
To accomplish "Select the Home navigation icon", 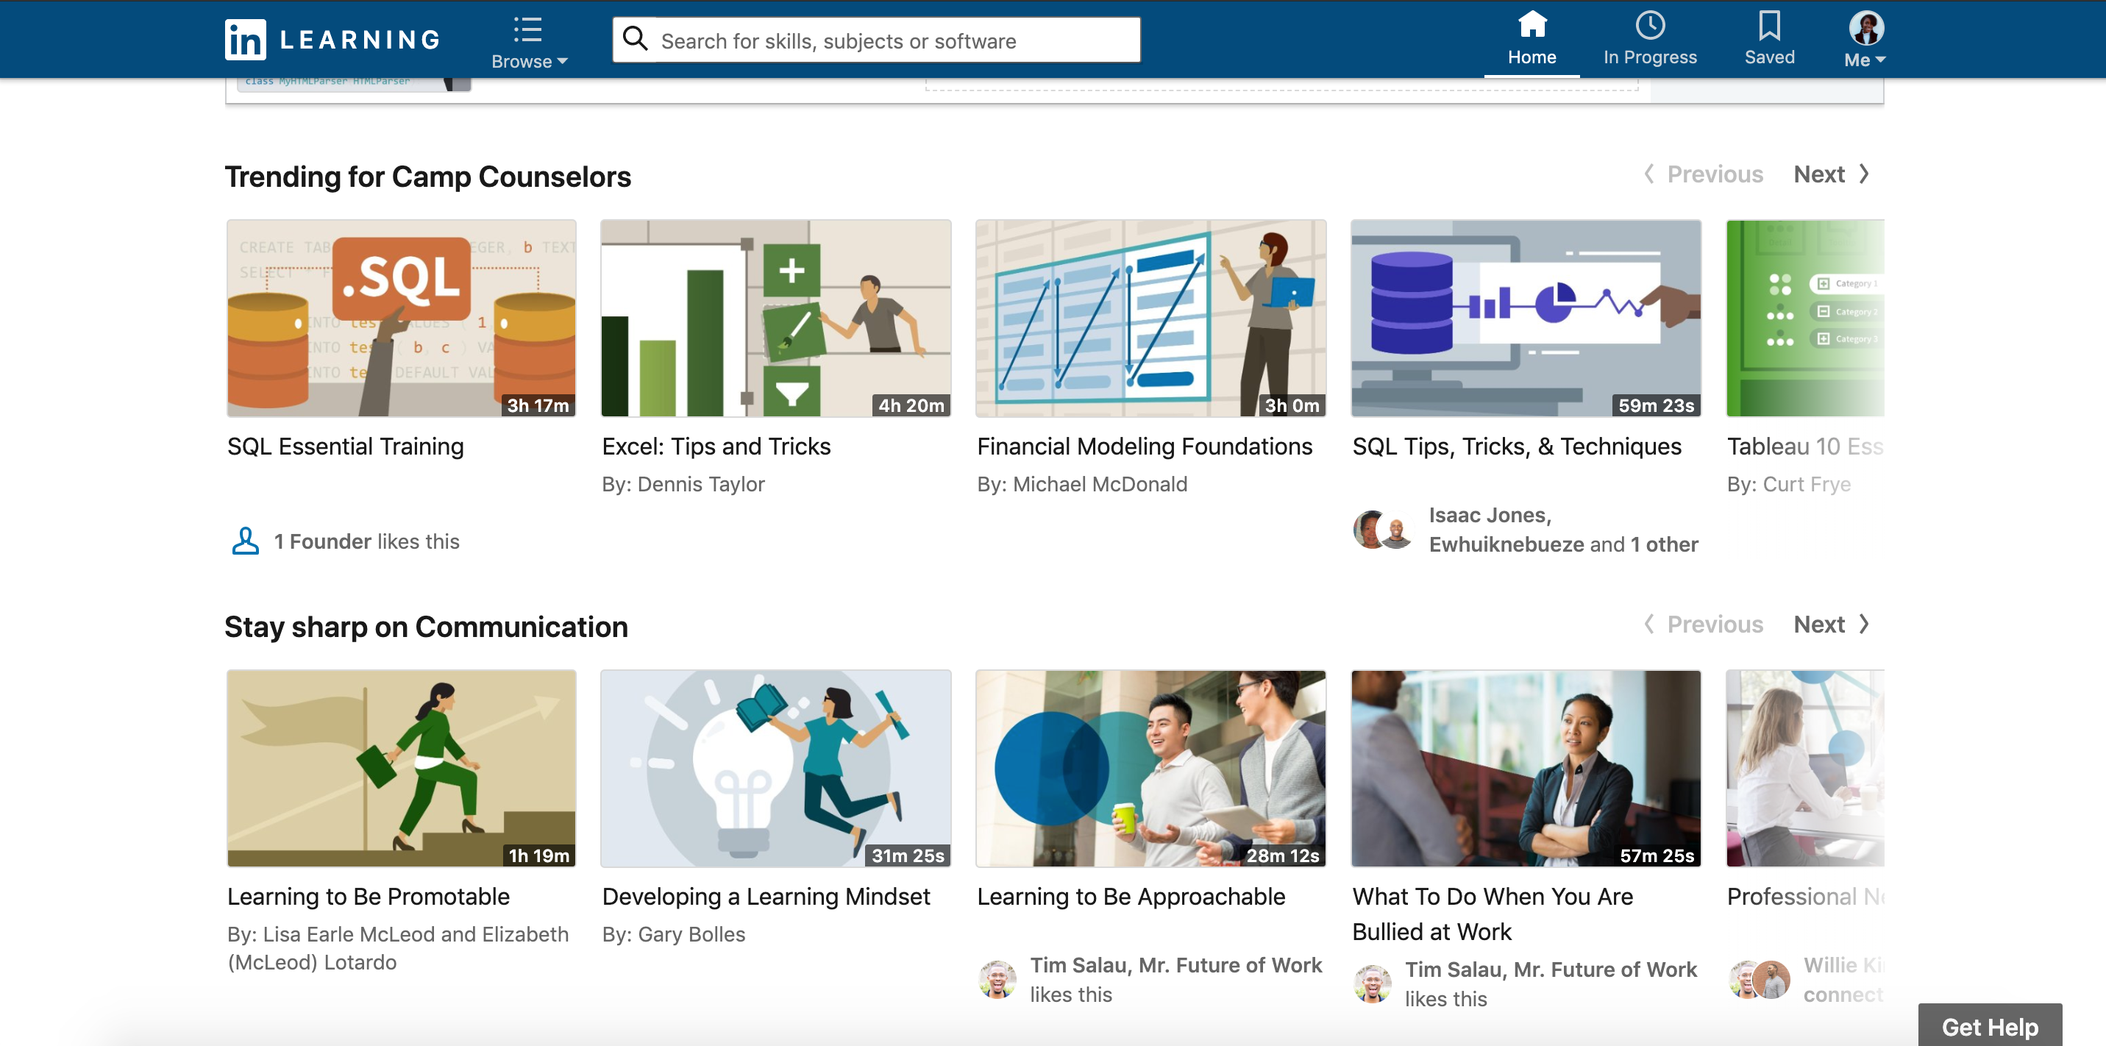I will coord(1532,24).
